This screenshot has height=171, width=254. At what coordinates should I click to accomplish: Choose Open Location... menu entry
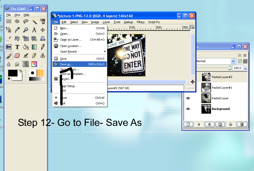click(x=80, y=46)
